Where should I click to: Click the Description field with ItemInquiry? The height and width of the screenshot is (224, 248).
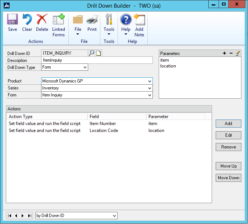97,60
